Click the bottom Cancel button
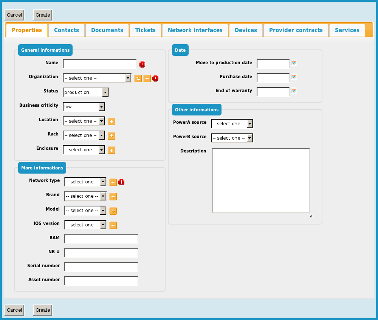Screen dimensions: 378x320 (x=14, y=310)
